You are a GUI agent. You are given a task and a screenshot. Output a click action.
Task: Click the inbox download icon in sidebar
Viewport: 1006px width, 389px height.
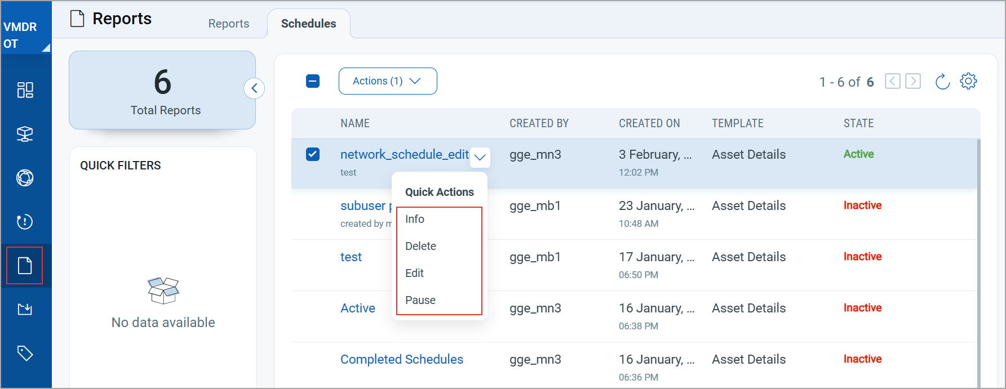[25, 309]
